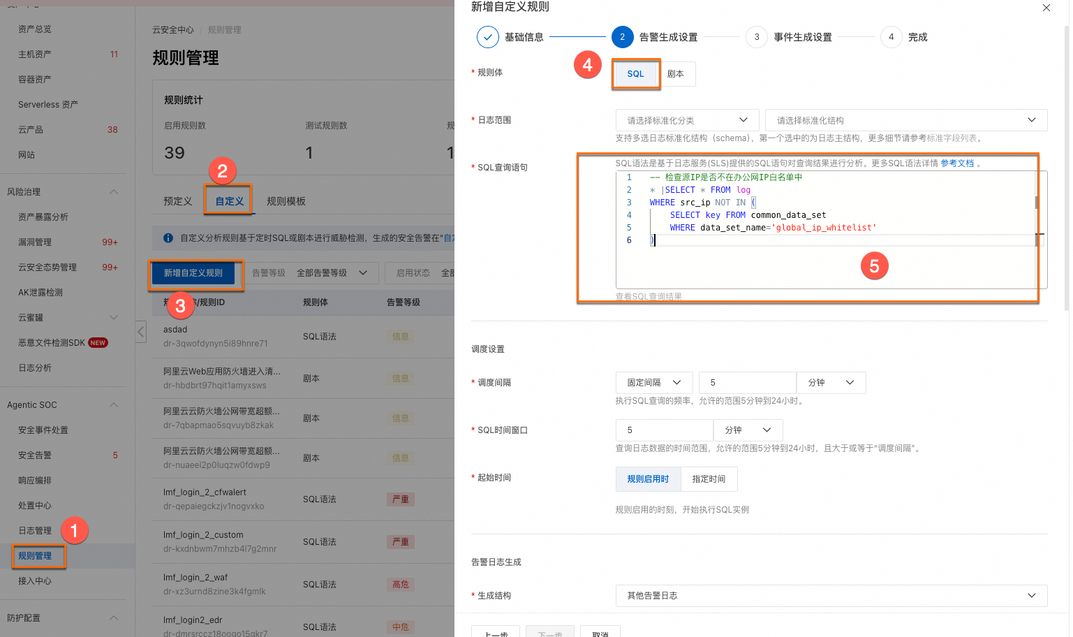Switch to the 预定义 tab
The image size is (1073, 637).
coord(178,201)
